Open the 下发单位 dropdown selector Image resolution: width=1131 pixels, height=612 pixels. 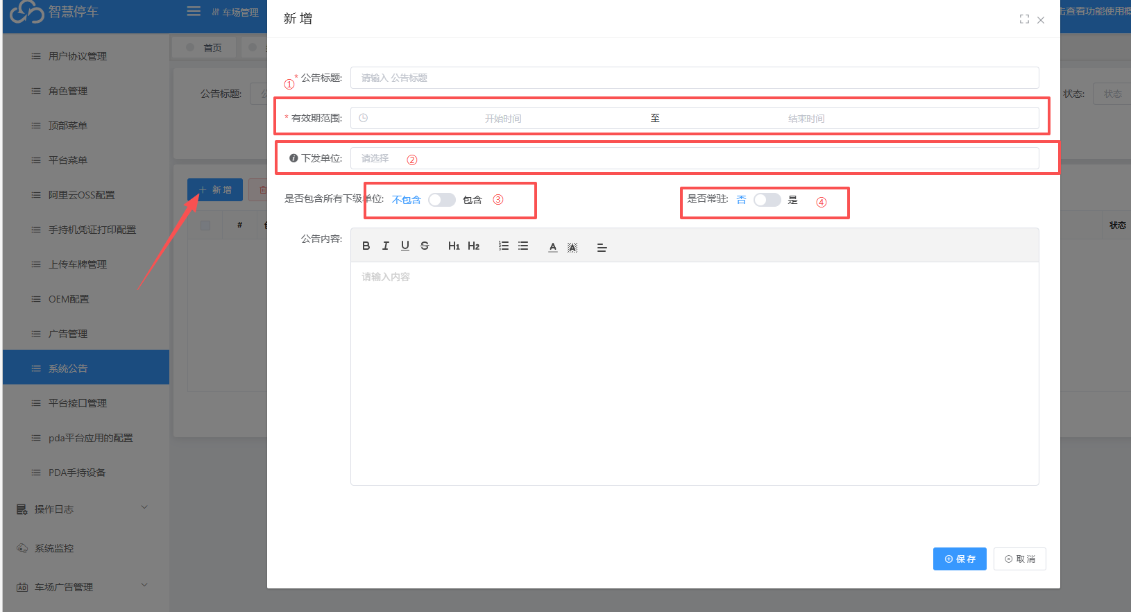click(x=695, y=158)
